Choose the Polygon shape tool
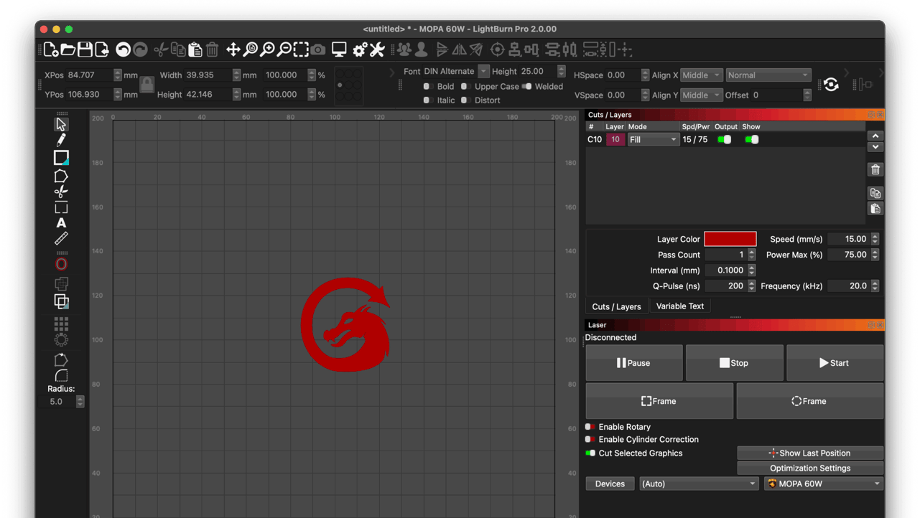 [x=61, y=176]
